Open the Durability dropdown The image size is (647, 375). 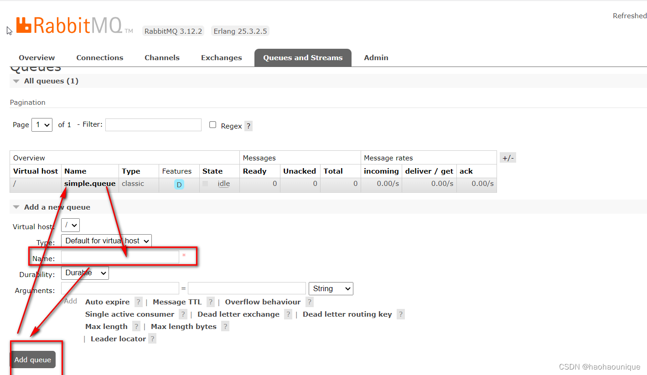tap(85, 272)
